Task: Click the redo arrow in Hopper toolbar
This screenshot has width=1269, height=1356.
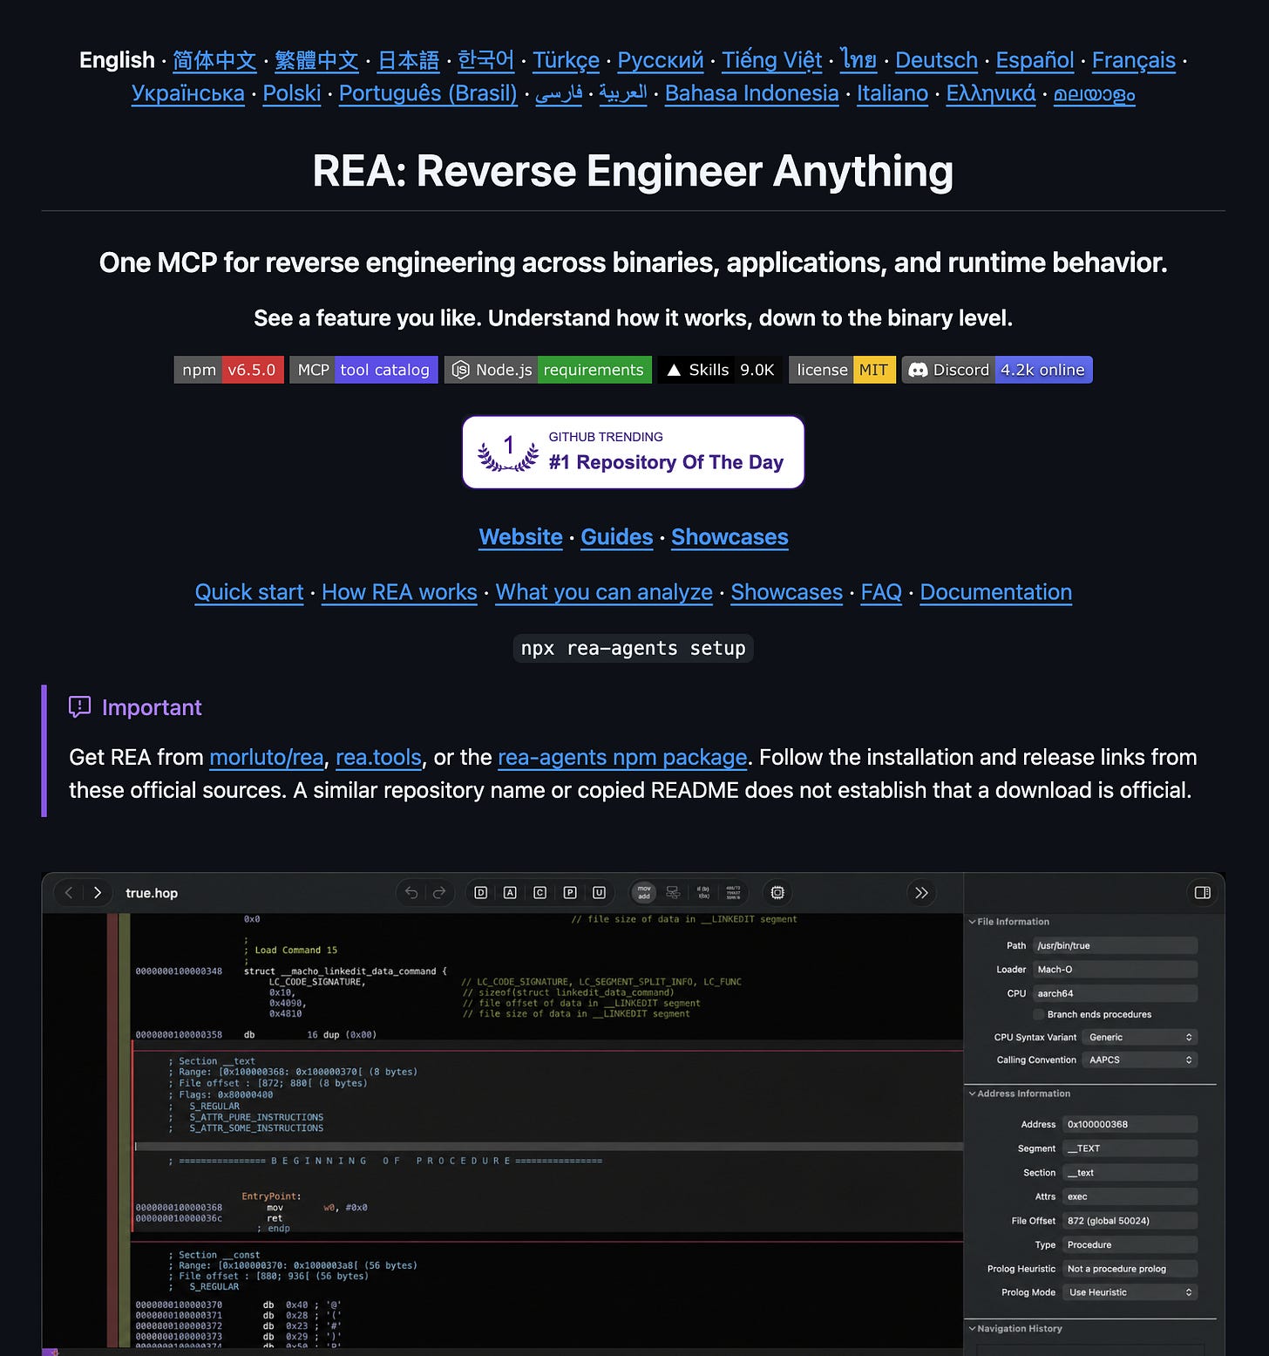Action: [x=439, y=893]
